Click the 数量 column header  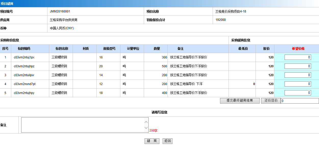(157, 49)
